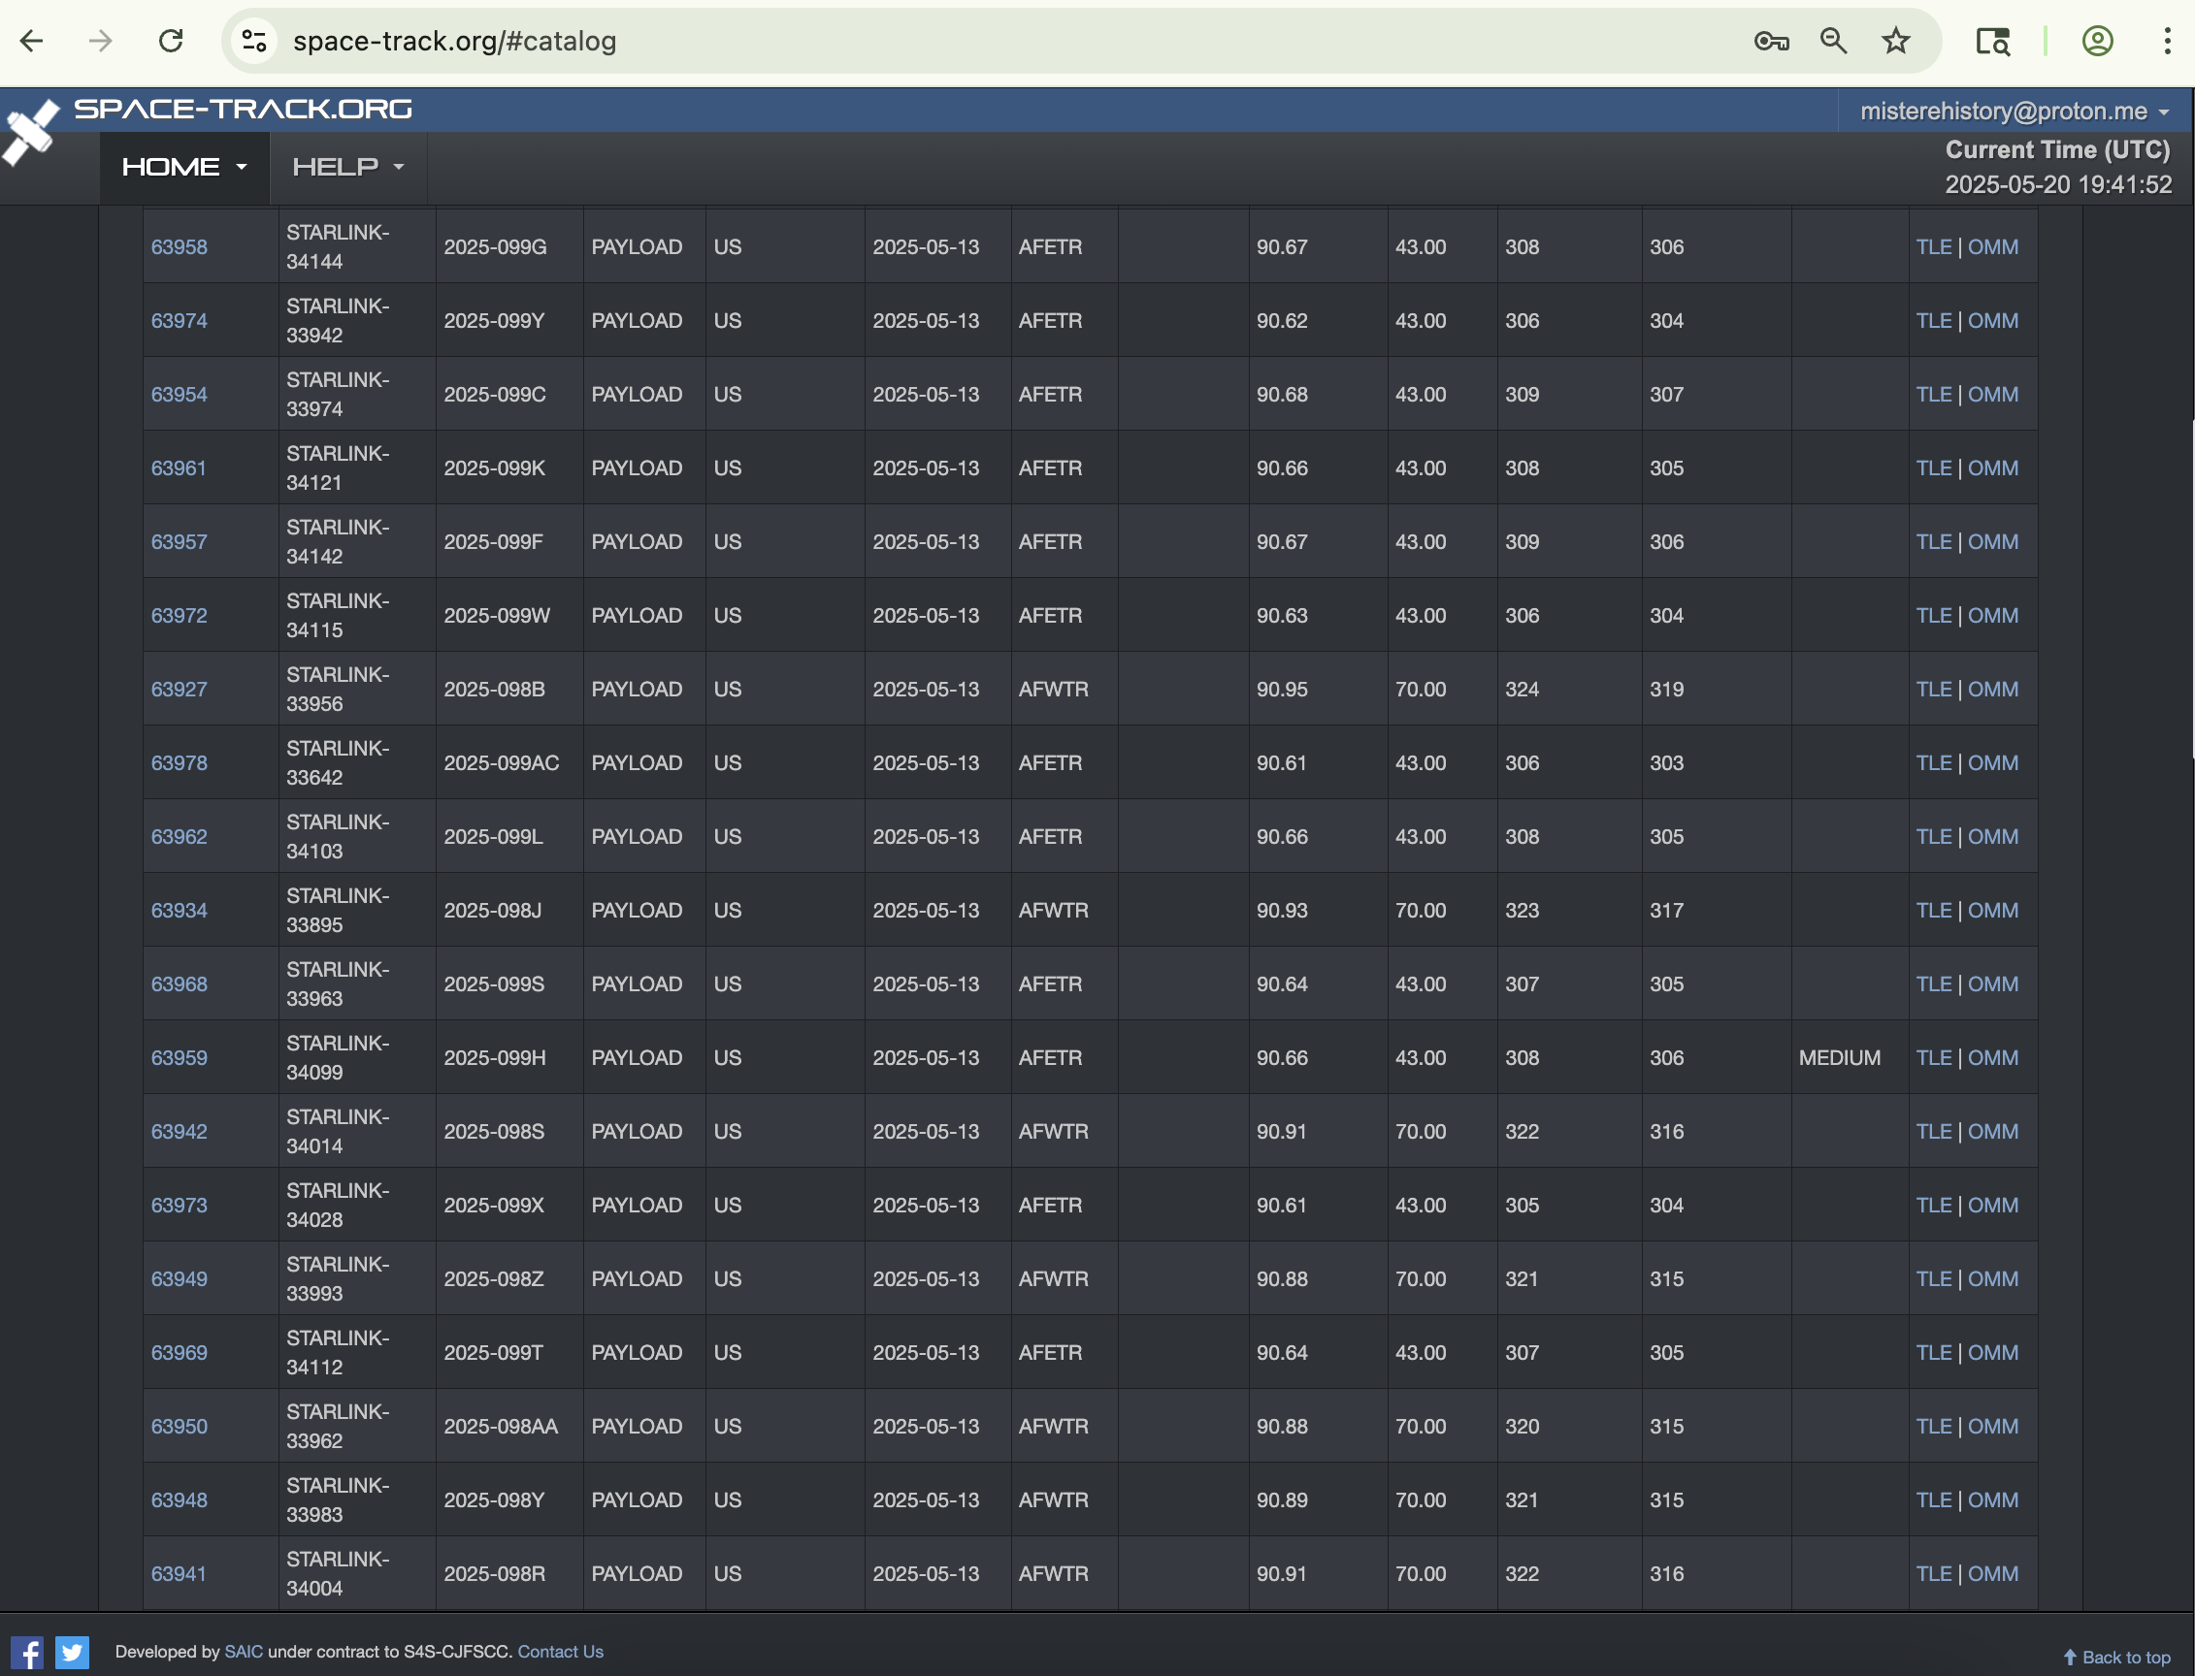Download OMM for STARLINK-33974
This screenshot has width=2195, height=1676.
[x=1992, y=395]
